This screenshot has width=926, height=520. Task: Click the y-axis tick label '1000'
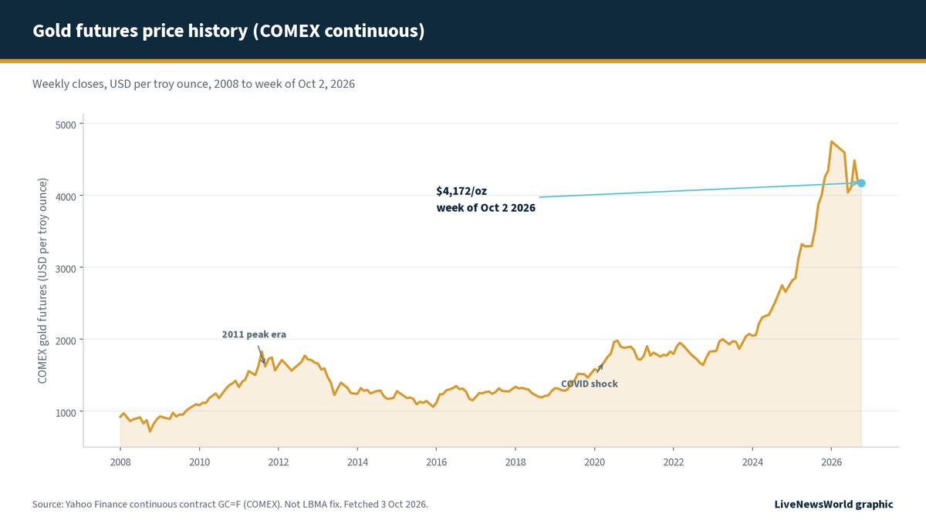(66, 411)
